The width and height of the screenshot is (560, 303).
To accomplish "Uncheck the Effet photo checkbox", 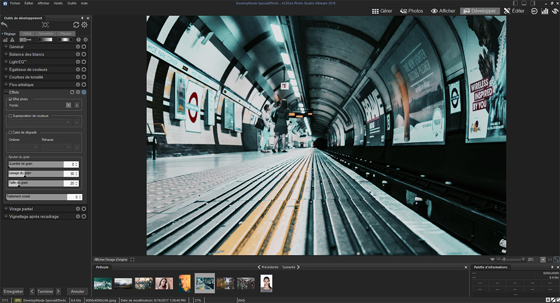I will point(10,100).
